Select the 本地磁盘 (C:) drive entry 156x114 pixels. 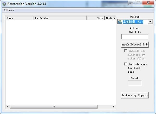[x=133, y=22]
